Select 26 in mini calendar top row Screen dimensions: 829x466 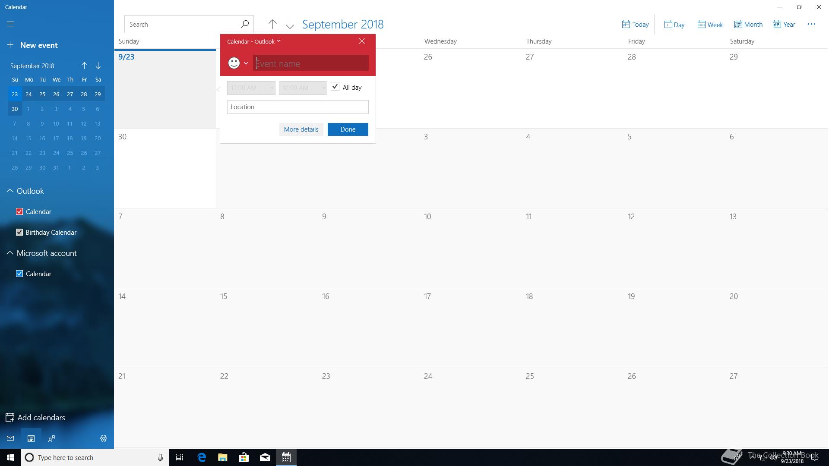pos(56,94)
